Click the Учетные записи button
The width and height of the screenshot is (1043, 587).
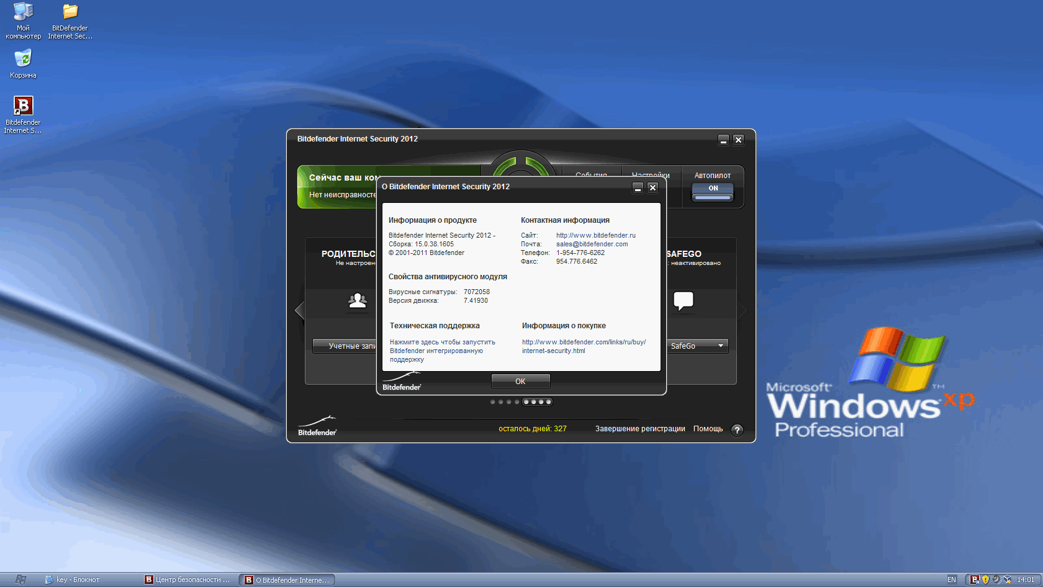point(345,346)
